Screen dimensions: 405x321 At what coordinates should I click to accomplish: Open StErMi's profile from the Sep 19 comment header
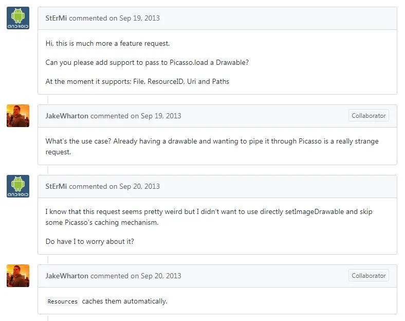pos(56,18)
